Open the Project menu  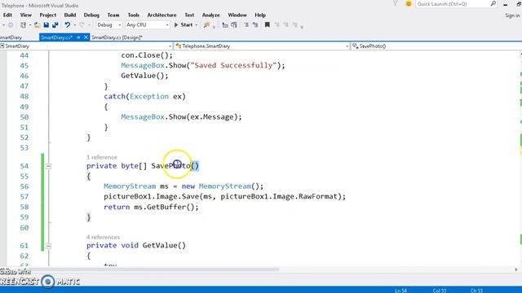pos(47,15)
